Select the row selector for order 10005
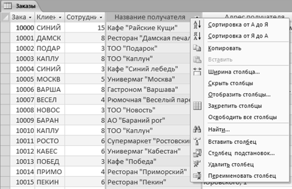The image size is (292, 189). [5, 79]
